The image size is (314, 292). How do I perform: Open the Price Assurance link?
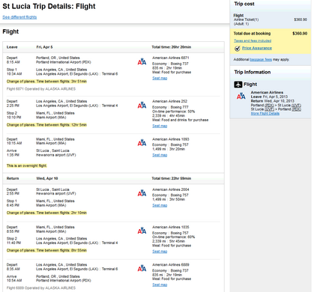257,48
